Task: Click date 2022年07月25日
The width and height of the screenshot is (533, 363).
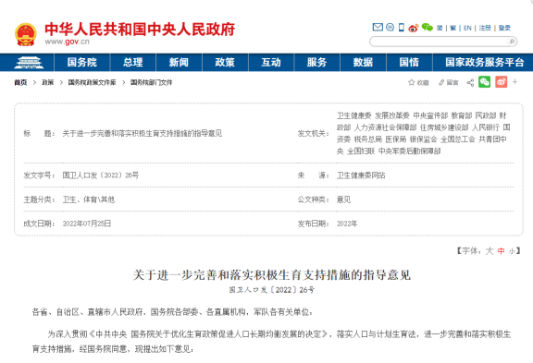Action: (x=87, y=224)
